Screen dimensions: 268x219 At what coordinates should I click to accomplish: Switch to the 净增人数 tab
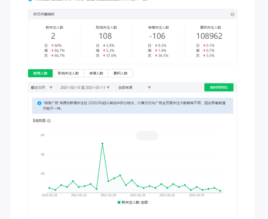coord(96,73)
